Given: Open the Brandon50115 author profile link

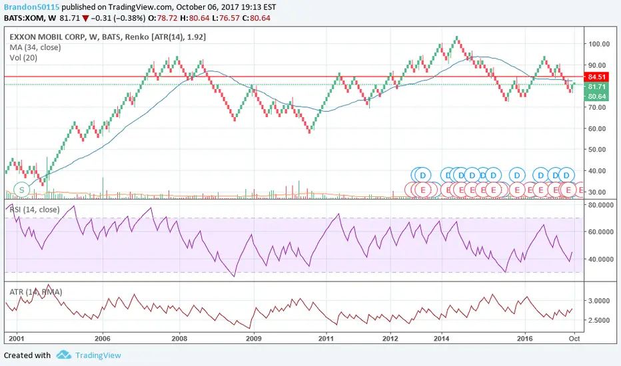Looking at the screenshot, I should tap(32, 7).
